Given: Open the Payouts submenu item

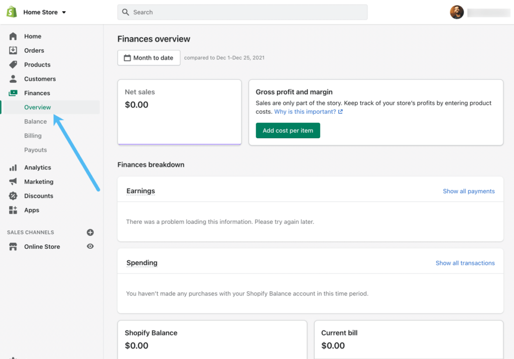Looking at the screenshot, I should [36, 150].
